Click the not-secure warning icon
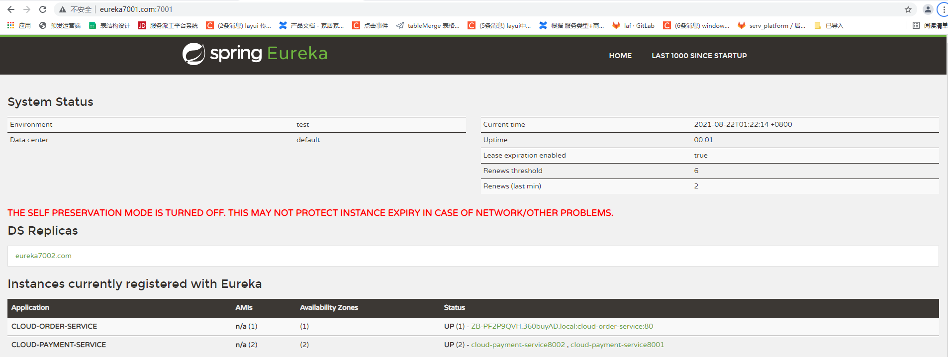Viewport: 948px width, 357px height. 63,9
